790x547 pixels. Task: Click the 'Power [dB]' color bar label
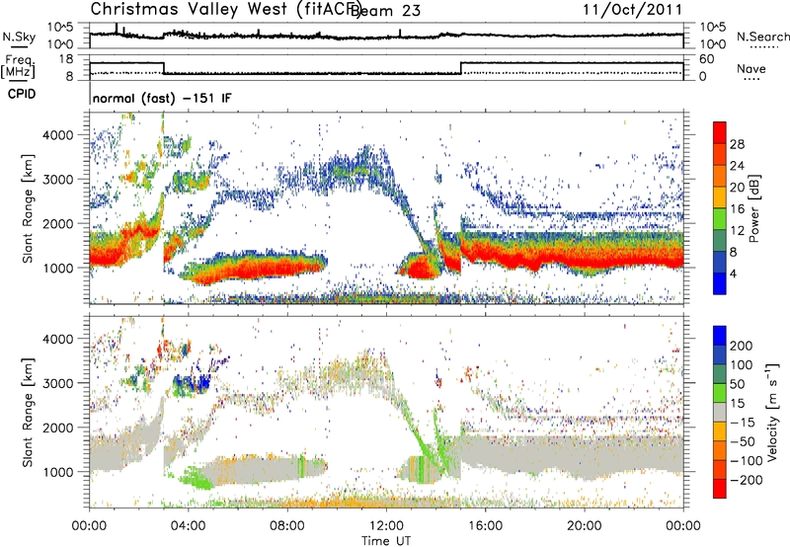click(x=754, y=208)
